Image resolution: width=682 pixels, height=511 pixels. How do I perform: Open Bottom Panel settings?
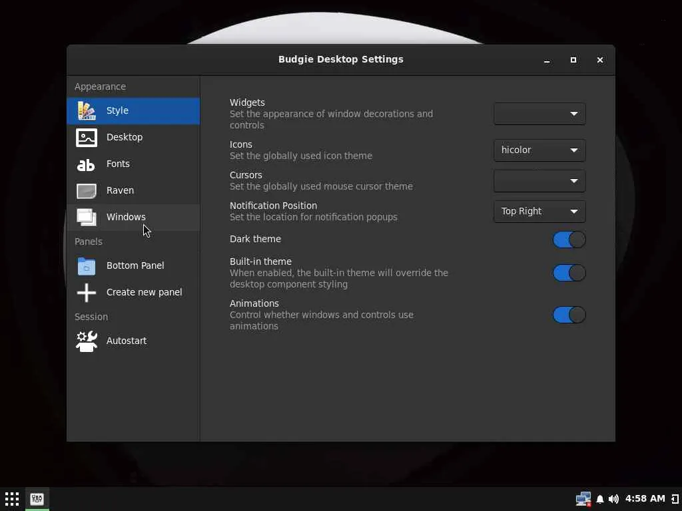133,266
